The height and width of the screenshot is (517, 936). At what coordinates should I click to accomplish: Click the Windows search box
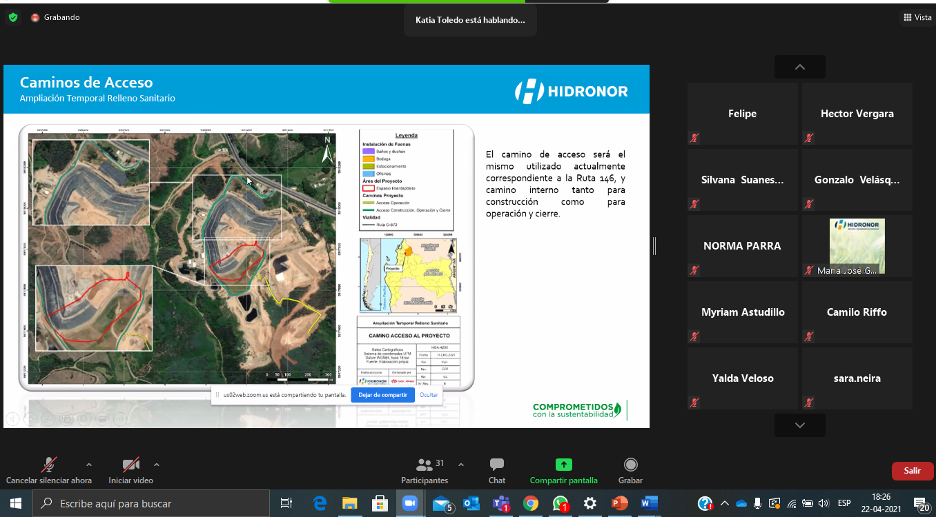click(x=151, y=504)
